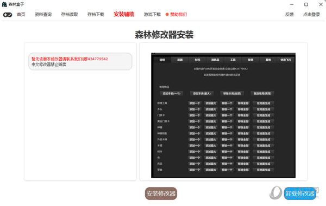
Task: Switch to the 存档读取 tab
Action: point(70,15)
